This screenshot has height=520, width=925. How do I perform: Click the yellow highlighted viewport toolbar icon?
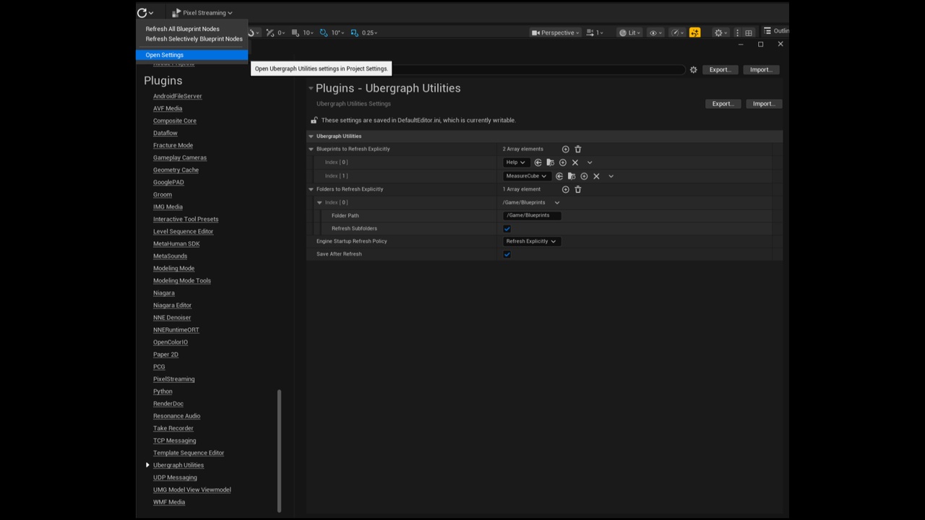694,32
